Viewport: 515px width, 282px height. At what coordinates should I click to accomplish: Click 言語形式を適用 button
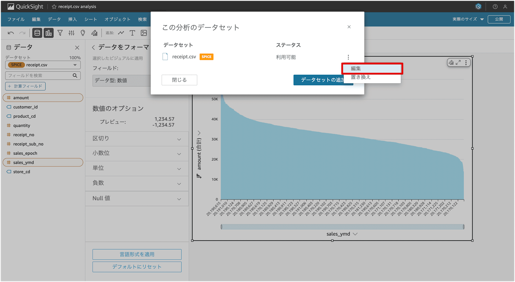point(137,254)
